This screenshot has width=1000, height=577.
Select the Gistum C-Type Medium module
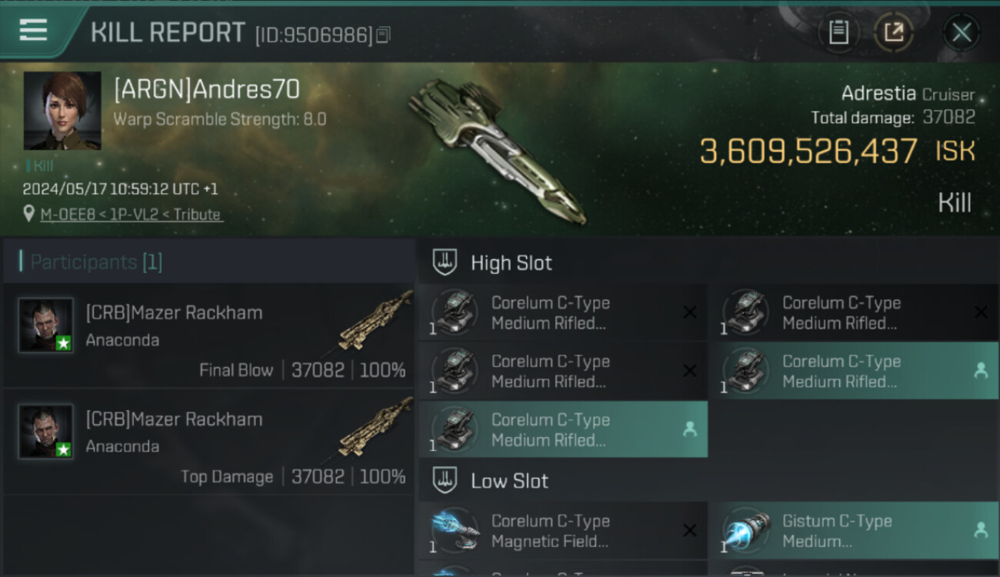pyautogui.click(x=854, y=531)
